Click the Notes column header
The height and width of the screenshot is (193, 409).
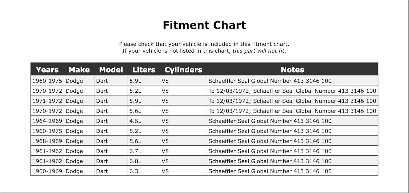(x=292, y=70)
